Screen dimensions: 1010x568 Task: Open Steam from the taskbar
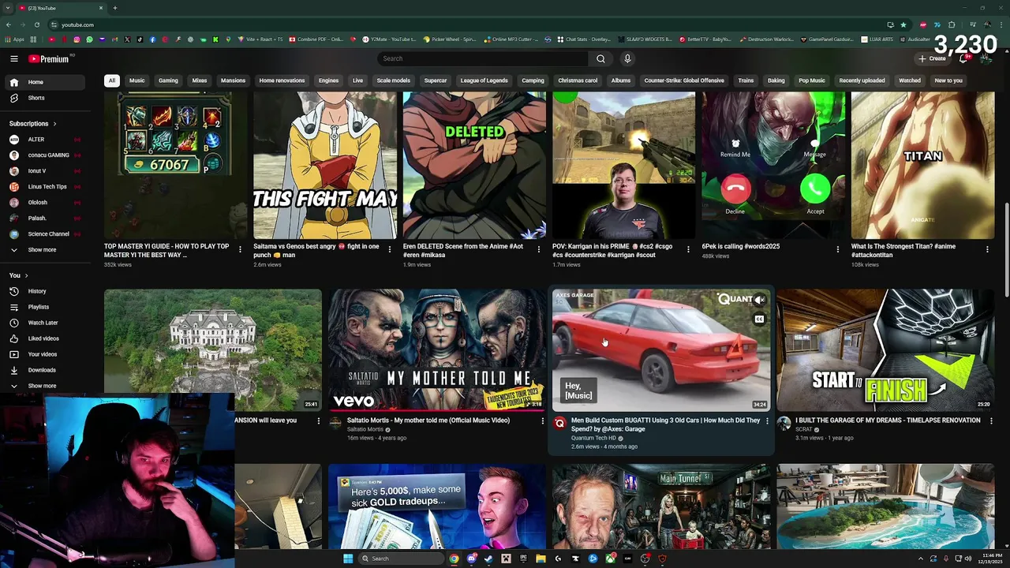tap(488, 559)
